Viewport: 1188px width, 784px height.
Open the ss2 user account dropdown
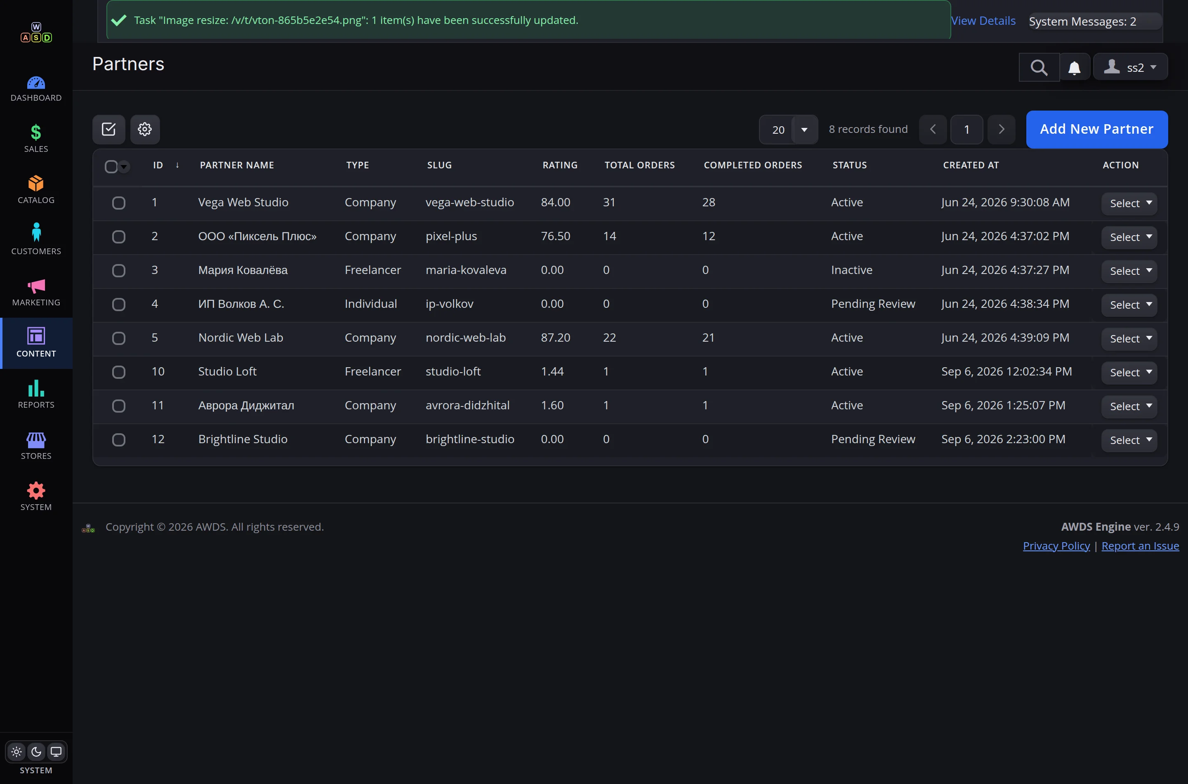1131,67
